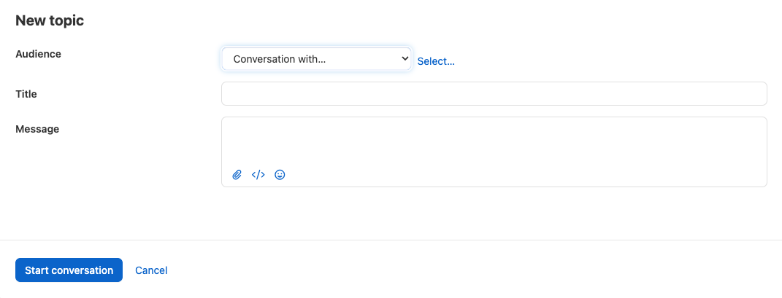Focus the Title input field
Image resolution: width=782 pixels, height=298 pixels.
click(494, 93)
